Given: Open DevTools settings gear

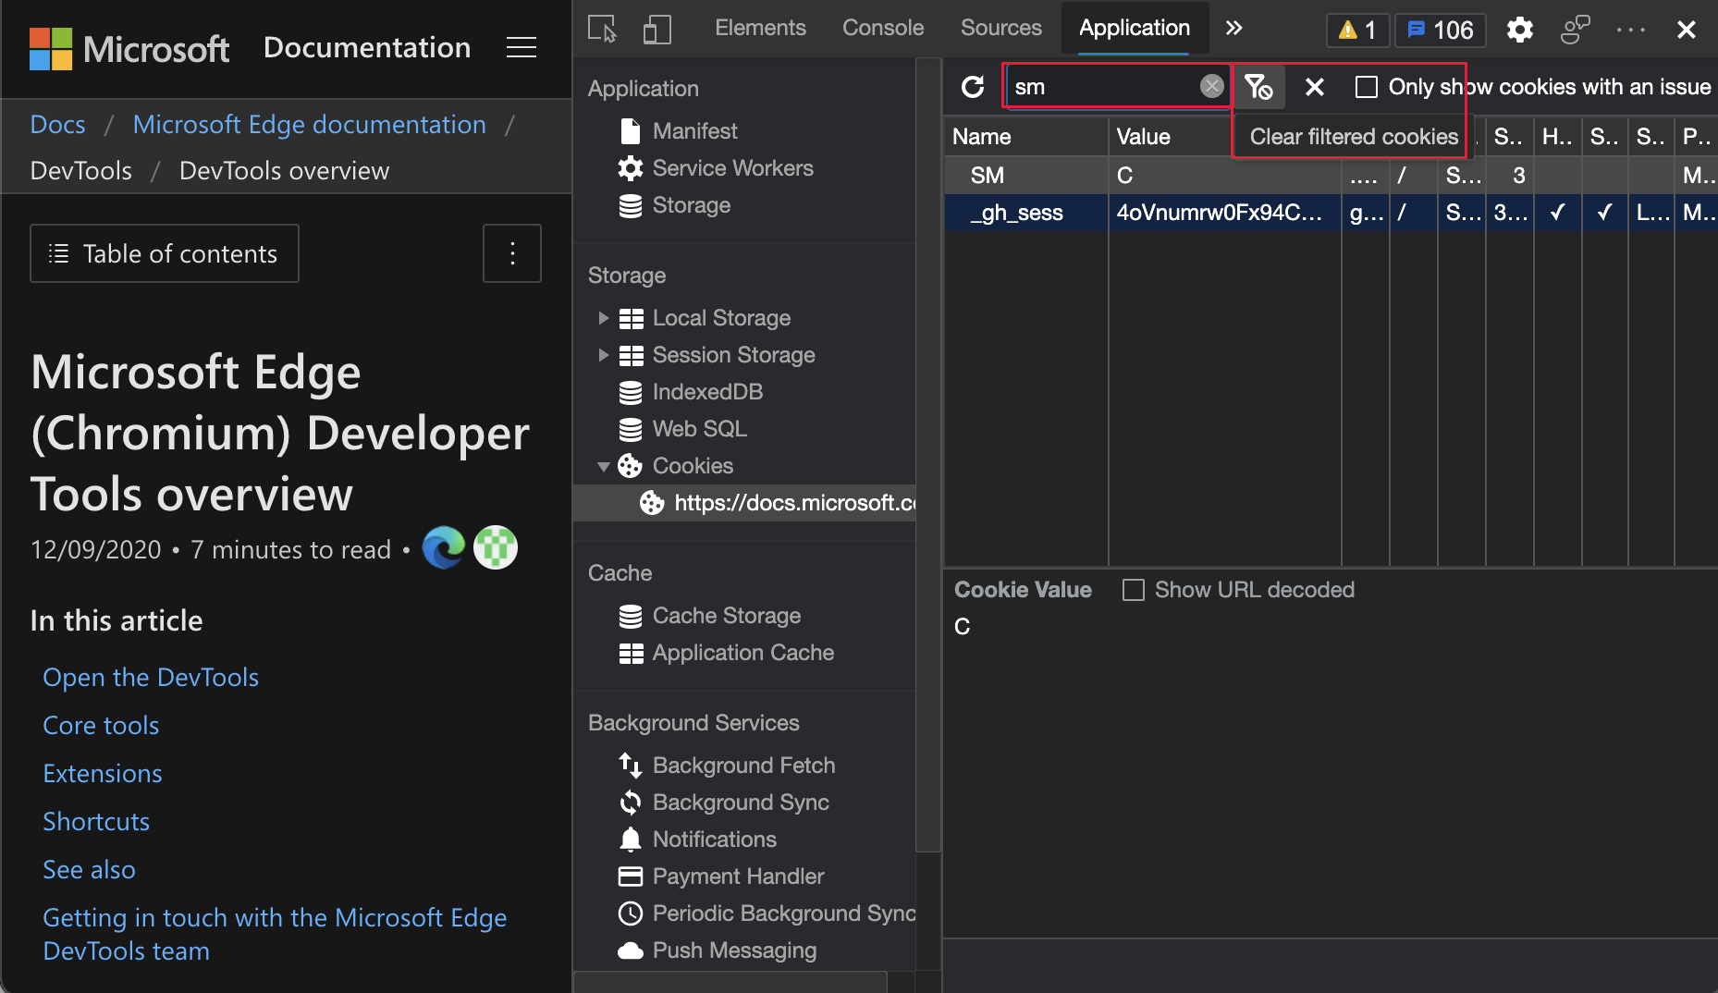Looking at the screenshot, I should tap(1519, 30).
